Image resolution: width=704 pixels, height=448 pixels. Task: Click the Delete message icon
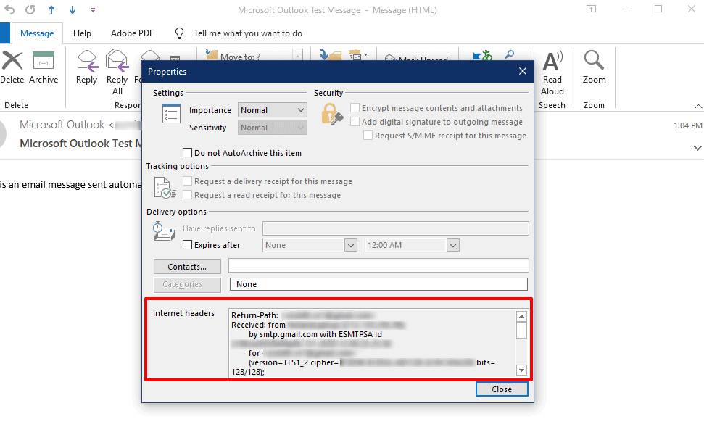click(x=12, y=61)
